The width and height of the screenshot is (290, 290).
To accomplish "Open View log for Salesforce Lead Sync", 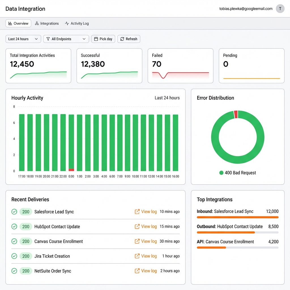I will [146, 212].
